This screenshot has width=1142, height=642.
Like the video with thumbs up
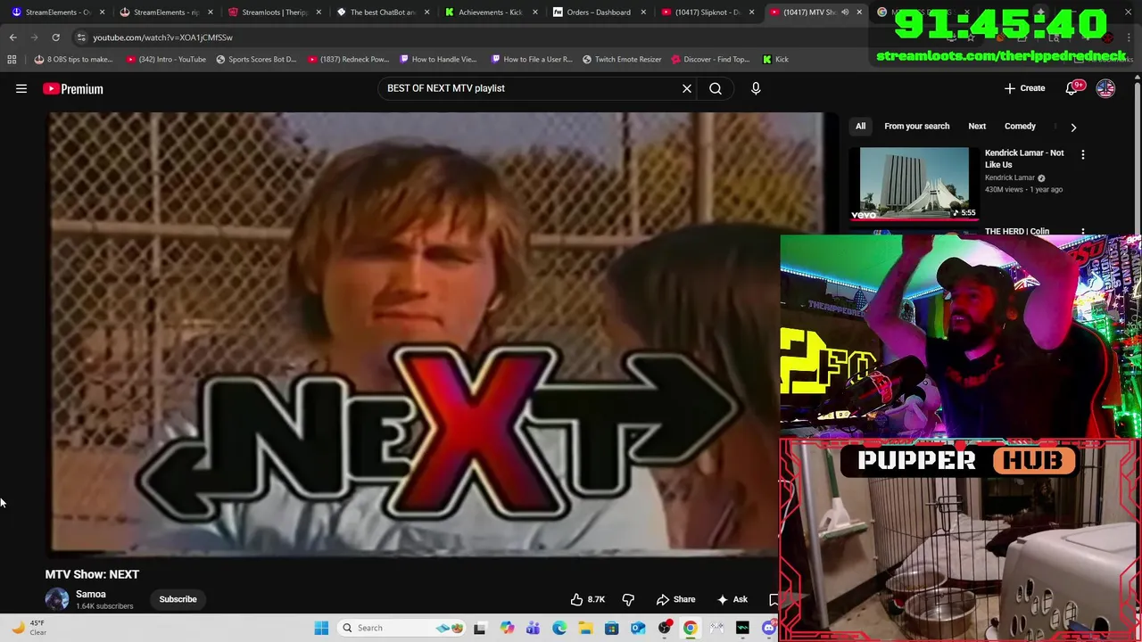pyautogui.click(x=588, y=599)
